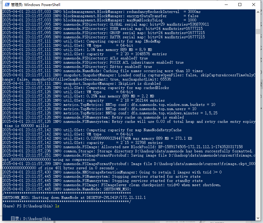263x223 pixels.
Task: Click the PowerShell icon in title bar
Action: click(x=7, y=5)
